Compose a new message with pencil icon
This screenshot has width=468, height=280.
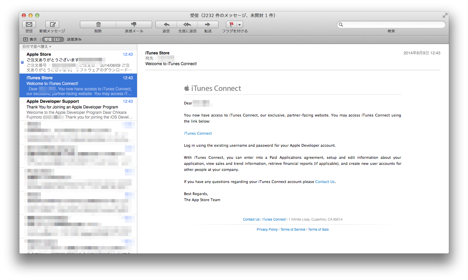(x=52, y=25)
